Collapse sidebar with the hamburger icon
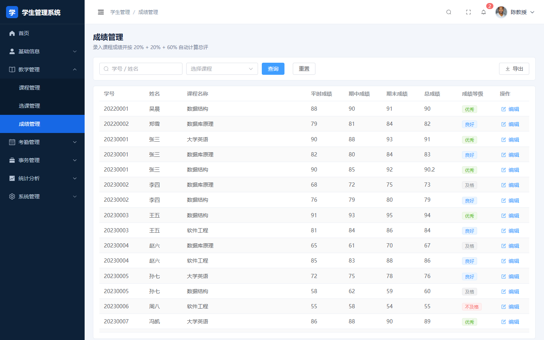 click(x=101, y=12)
